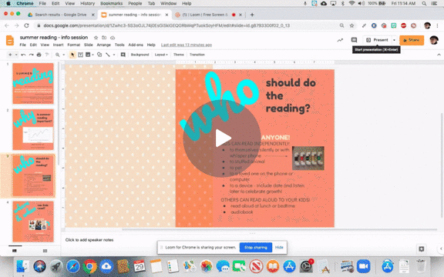
Task: Bookmark this page with star icon
Action: tap(351, 25)
